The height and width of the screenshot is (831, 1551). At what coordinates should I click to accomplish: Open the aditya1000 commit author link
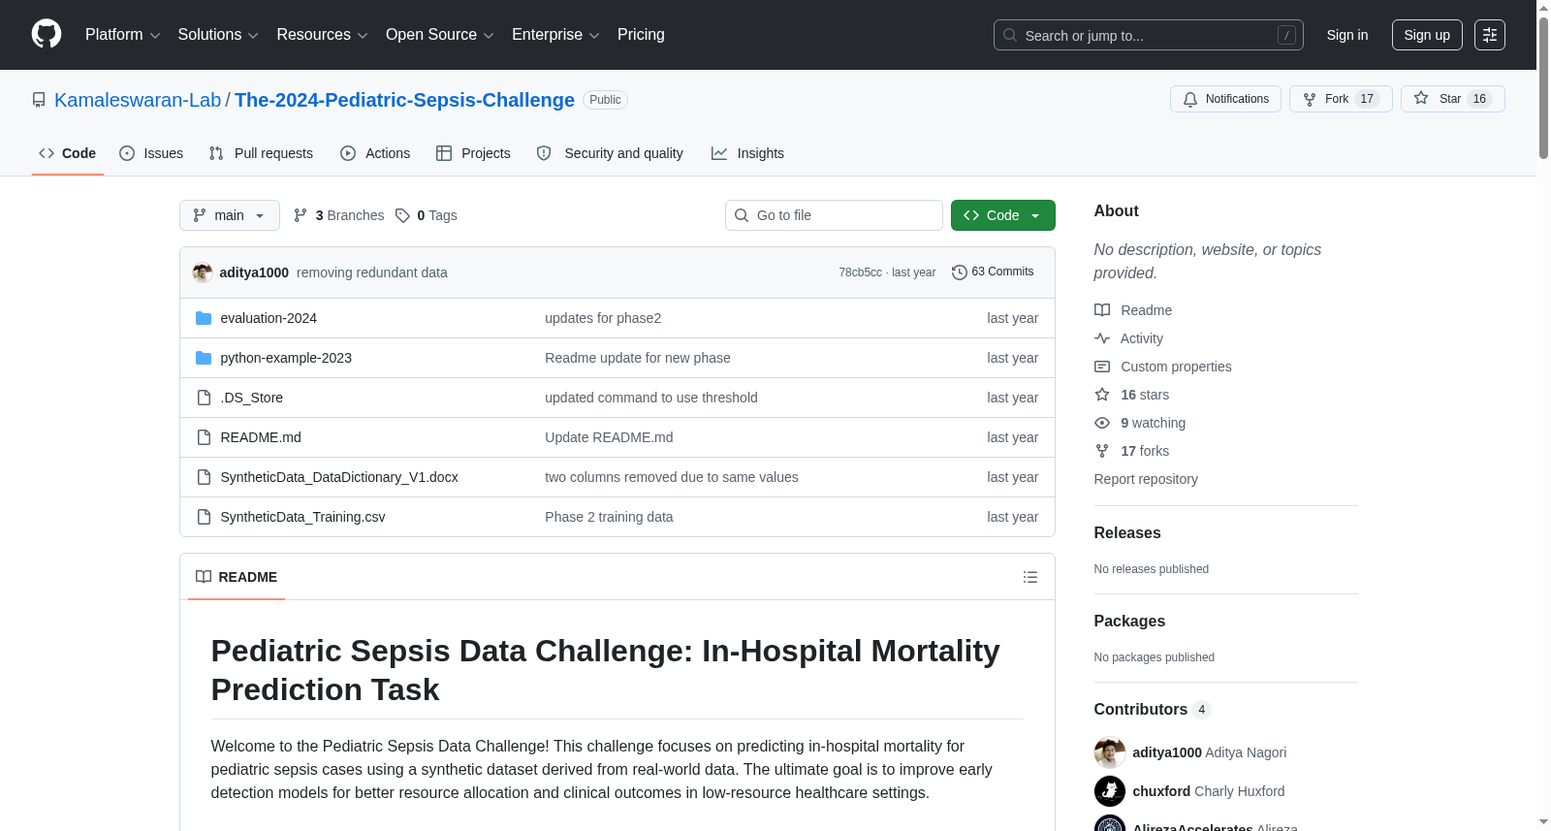coord(254,272)
